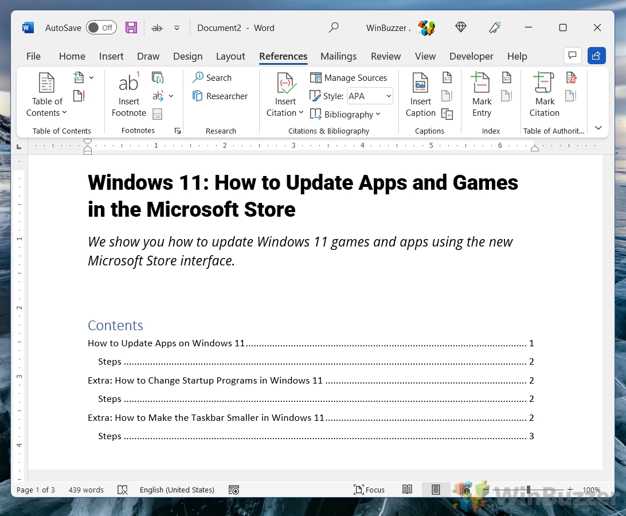Viewport: 626px width, 516px height.
Task: Click the Insert Footnote icon
Action: (128, 84)
